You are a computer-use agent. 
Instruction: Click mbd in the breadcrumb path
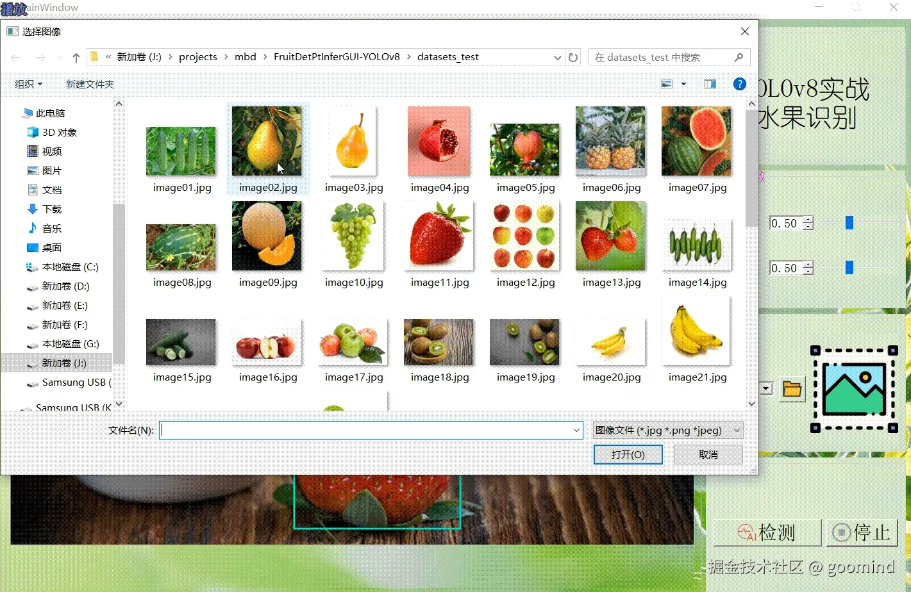coord(246,57)
